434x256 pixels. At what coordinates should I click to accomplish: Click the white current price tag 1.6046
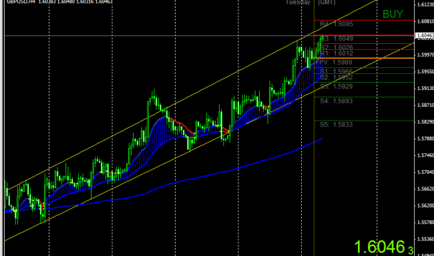[x=425, y=35]
